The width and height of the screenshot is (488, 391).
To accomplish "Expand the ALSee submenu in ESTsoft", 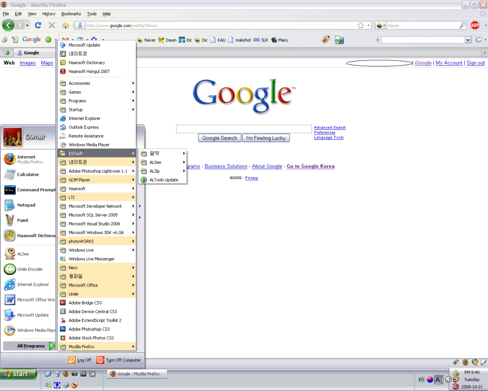I will click(163, 162).
